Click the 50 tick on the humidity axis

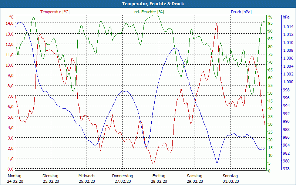click(x=270, y=93)
